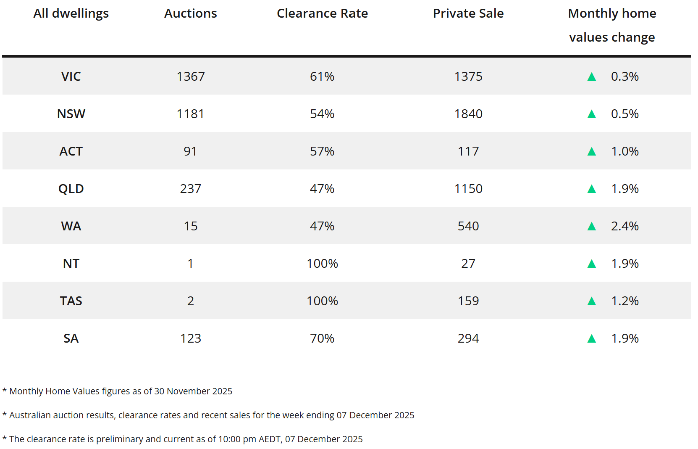Click the green up arrow in TAS row
Image resolution: width=698 pixels, height=449 pixels.
click(x=591, y=301)
